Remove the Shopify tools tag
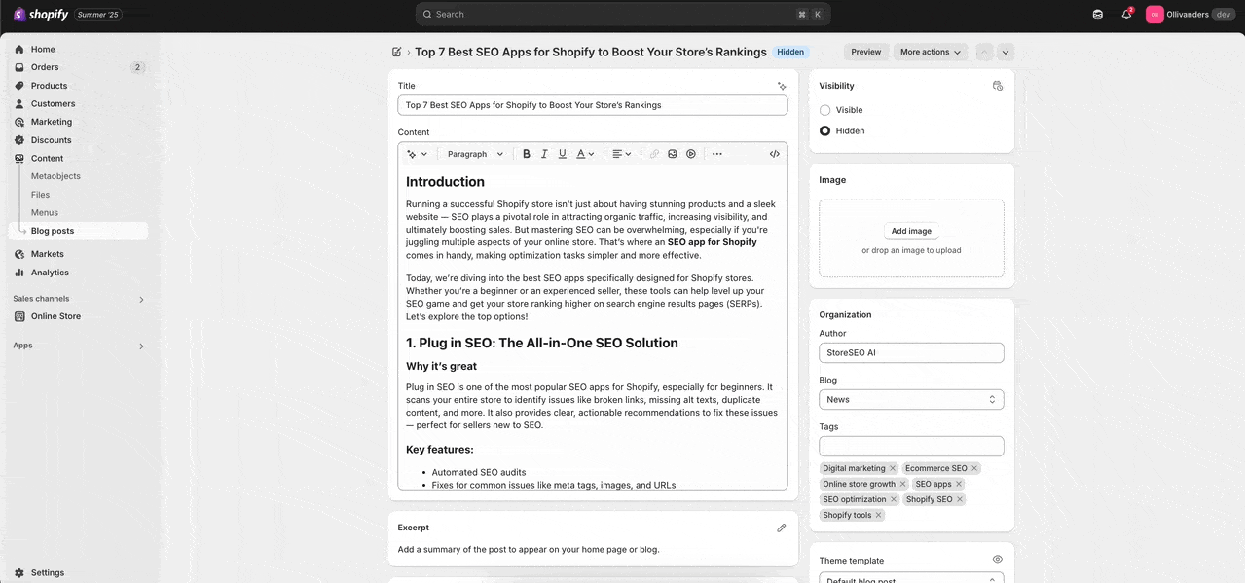The width and height of the screenshot is (1245, 583). [x=879, y=515]
